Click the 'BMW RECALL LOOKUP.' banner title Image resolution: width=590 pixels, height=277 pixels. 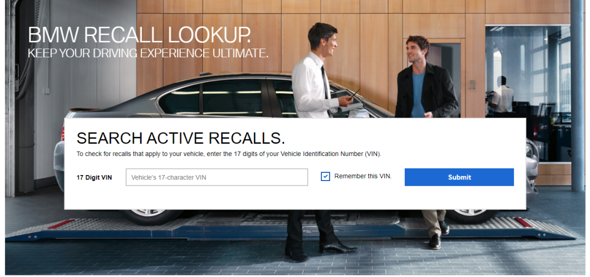tap(139, 35)
